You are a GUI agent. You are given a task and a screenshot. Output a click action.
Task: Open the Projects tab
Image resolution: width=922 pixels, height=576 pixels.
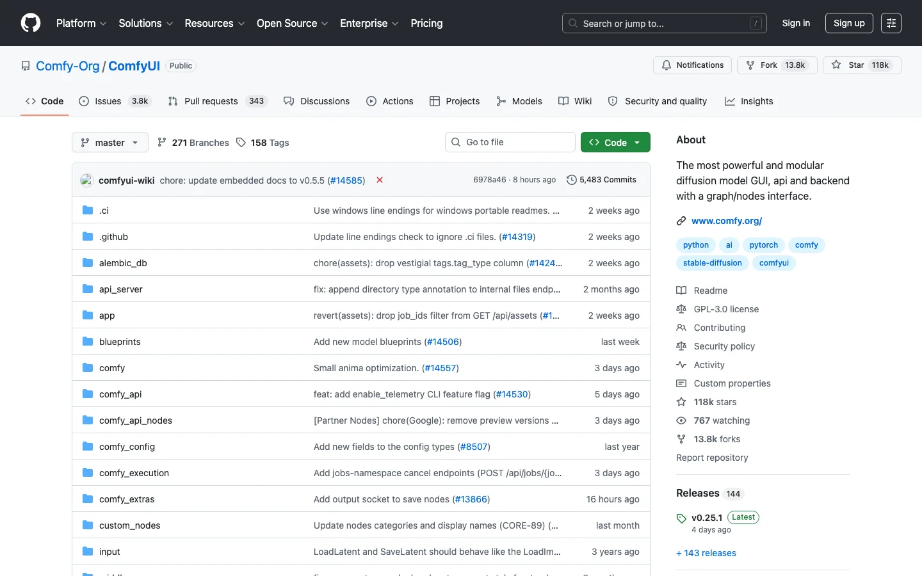455,101
